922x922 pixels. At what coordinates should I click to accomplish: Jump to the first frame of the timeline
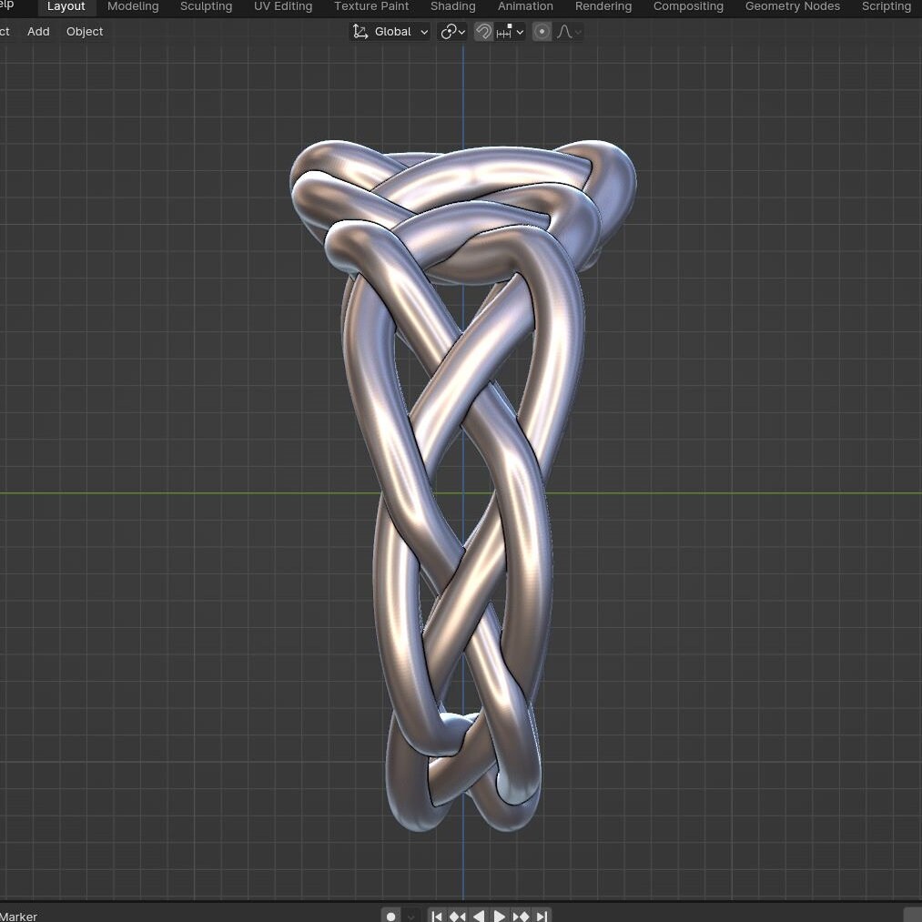tap(437, 917)
